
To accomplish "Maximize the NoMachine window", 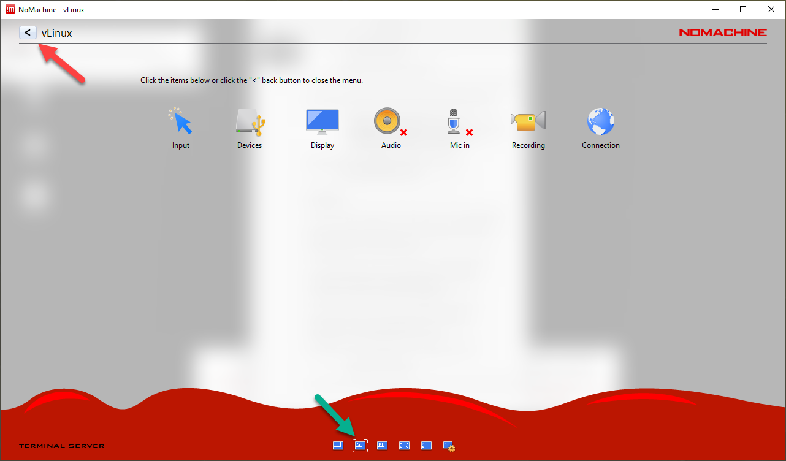I will pyautogui.click(x=743, y=9).
